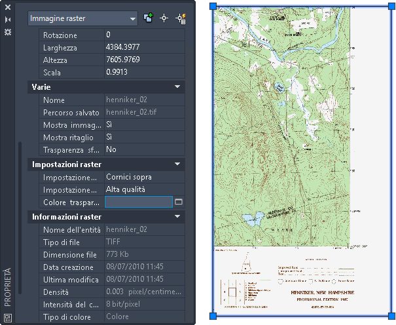
Task: Click the PROPRIETÀ vertical title bar
Action: click(x=8, y=288)
